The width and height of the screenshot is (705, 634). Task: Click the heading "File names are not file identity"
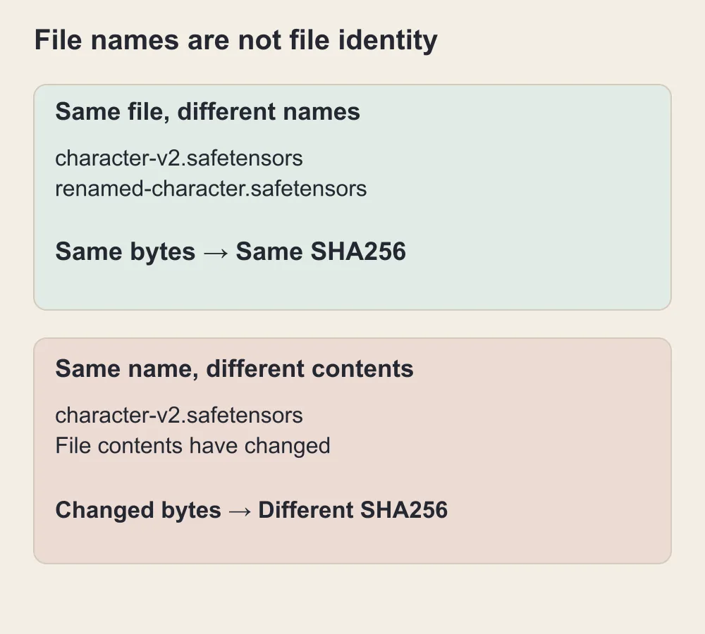[x=235, y=40]
